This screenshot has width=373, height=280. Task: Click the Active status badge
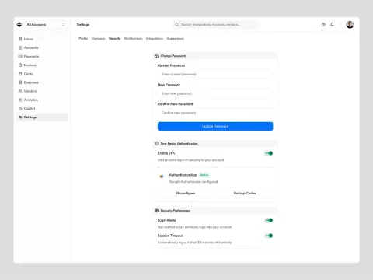[204, 175]
